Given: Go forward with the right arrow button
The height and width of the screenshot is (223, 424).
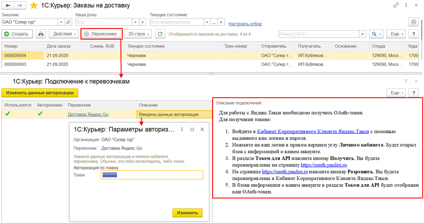Looking at the screenshot, I should [20, 6].
